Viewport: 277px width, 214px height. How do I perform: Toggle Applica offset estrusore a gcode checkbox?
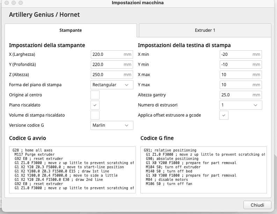224,115
